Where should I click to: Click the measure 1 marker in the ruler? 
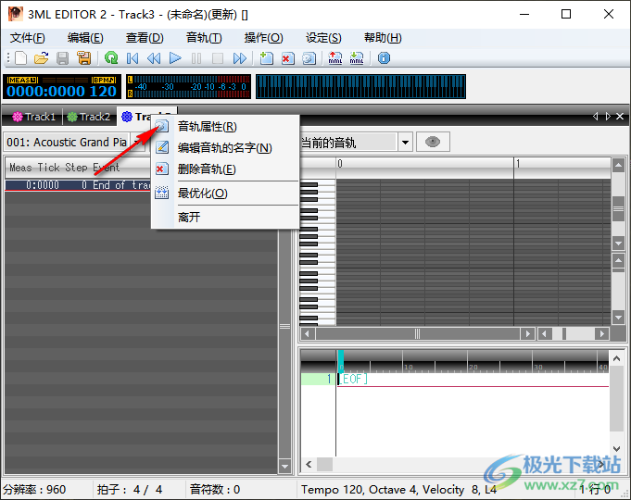(518, 164)
